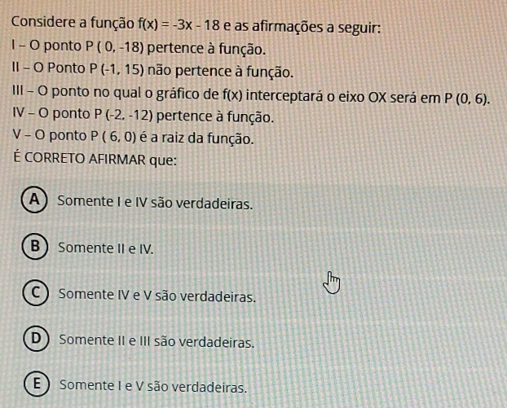Screen dimensions: 507x408
Task: Click answer text 'Somente II e III são verdadeiras'
Action: point(157,341)
